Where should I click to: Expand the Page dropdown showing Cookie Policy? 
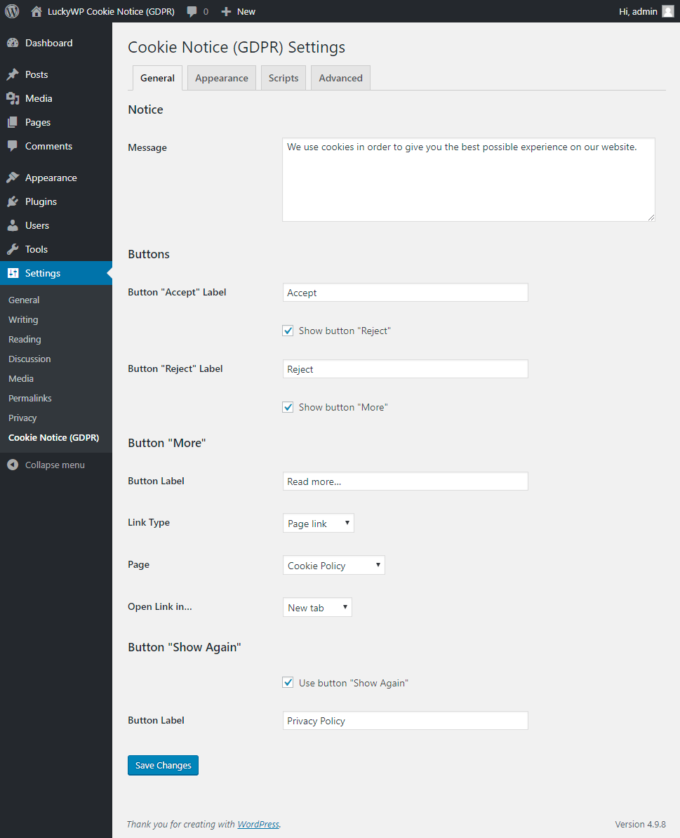tap(334, 566)
